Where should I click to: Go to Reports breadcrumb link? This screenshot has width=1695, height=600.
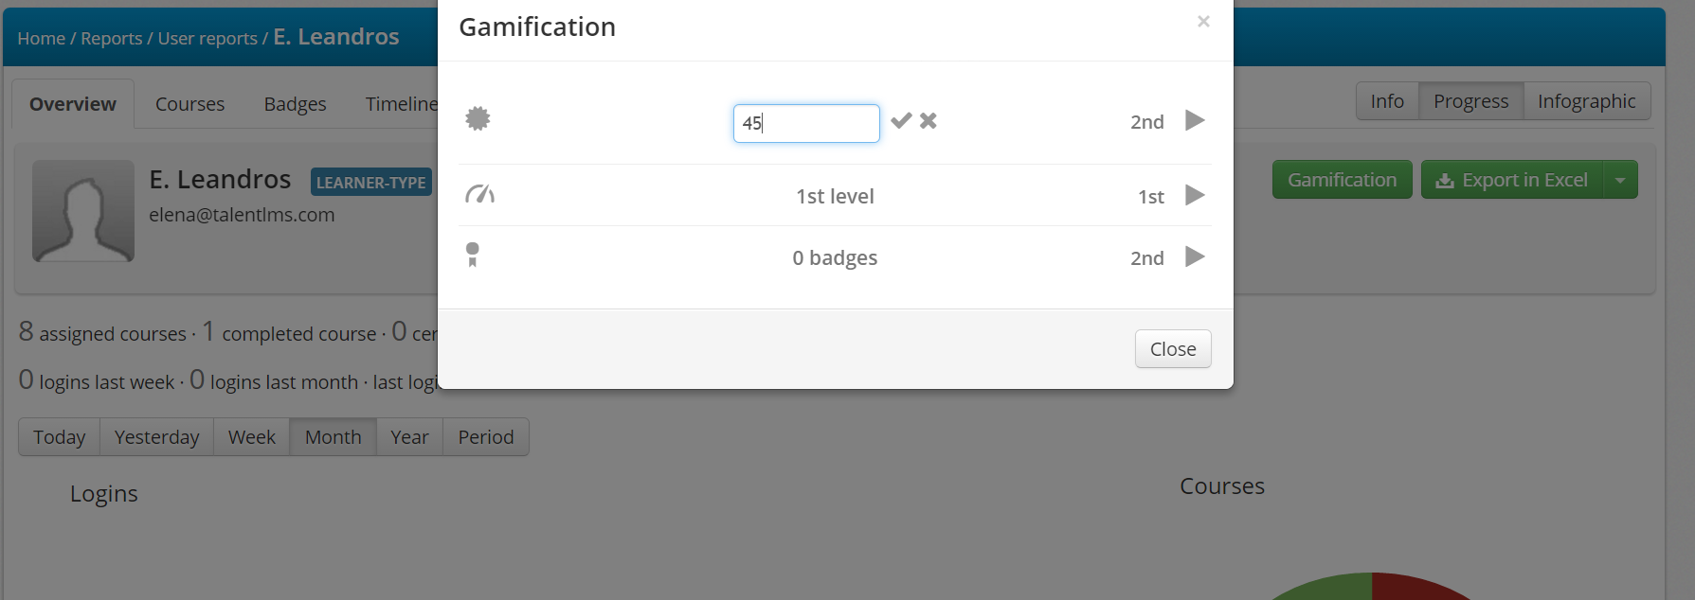click(111, 38)
